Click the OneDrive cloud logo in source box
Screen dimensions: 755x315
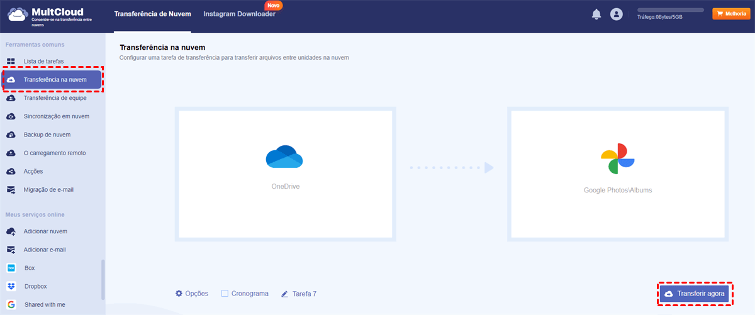[x=284, y=157]
